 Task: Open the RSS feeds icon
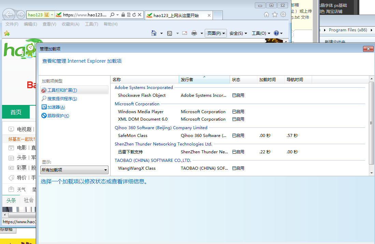(170, 33)
